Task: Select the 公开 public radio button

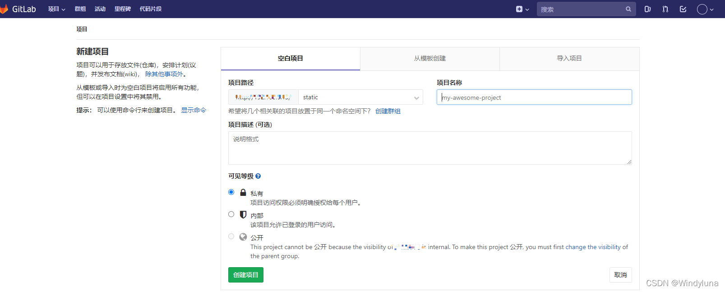Action: click(x=231, y=236)
